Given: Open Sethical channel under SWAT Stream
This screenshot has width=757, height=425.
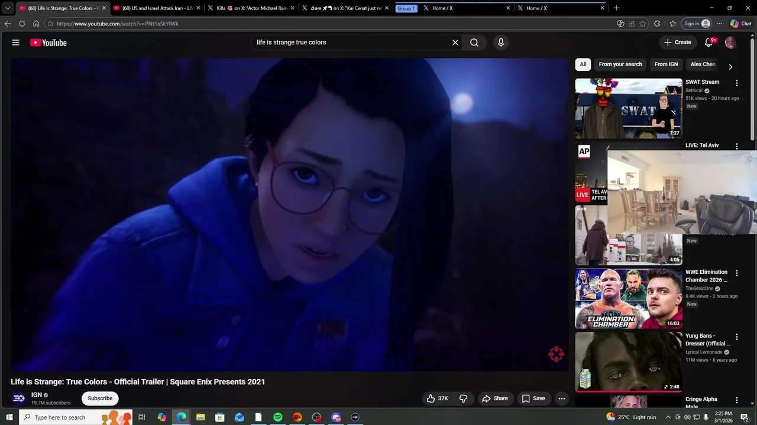Looking at the screenshot, I should coord(694,91).
